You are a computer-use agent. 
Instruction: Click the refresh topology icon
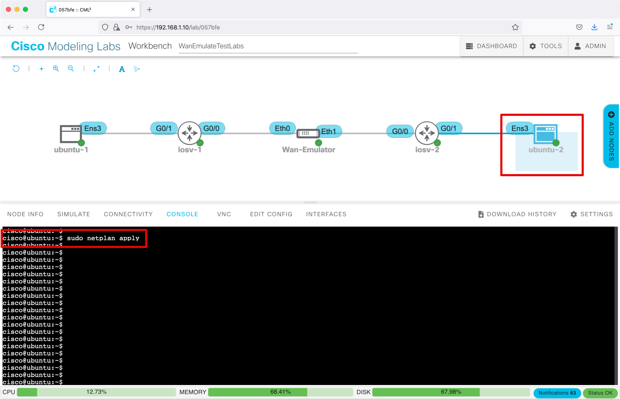[16, 69]
